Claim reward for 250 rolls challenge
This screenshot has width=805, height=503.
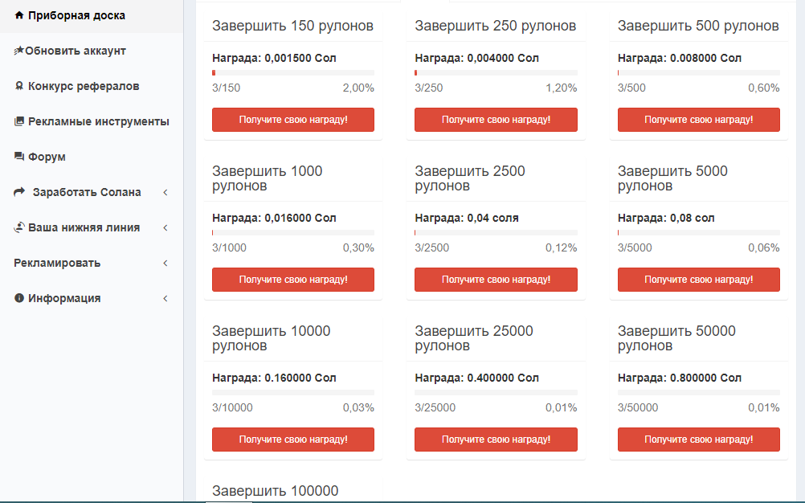[x=496, y=120]
